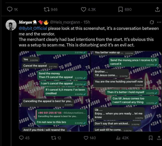Open Morgan's display name link
The height and width of the screenshot is (146, 162).
tap(25, 22)
